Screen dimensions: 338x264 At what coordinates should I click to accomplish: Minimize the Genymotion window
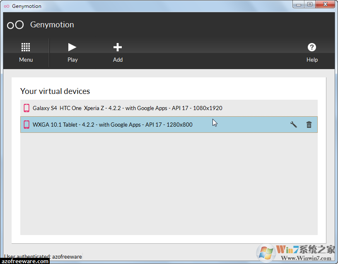point(299,4)
